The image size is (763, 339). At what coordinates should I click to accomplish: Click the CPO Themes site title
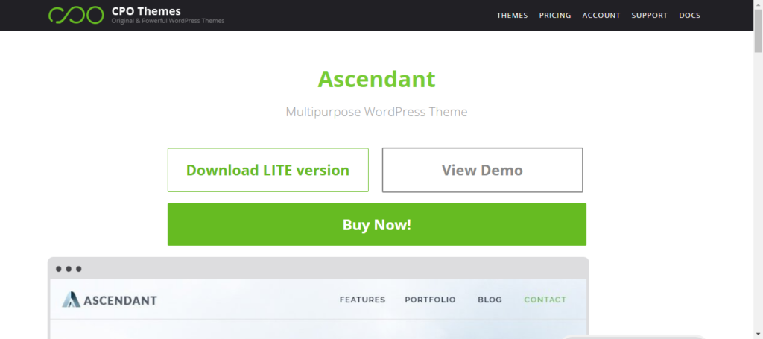click(146, 10)
